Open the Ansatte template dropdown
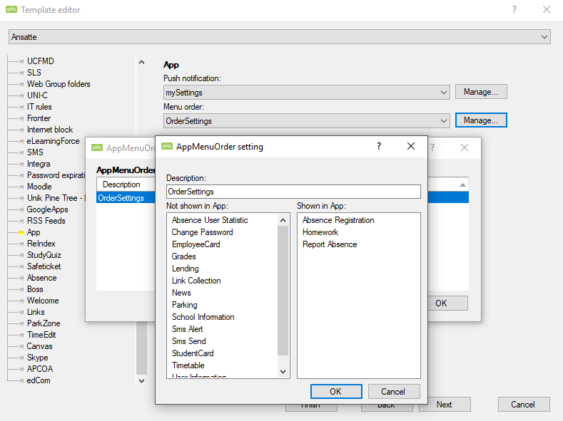This screenshot has height=421, width=563. tap(544, 36)
